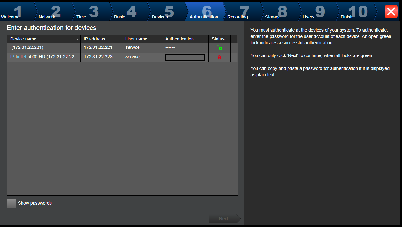Screen dimensions: 402x227
Task: Close the wizard with the red X
Action: [x=391, y=11]
